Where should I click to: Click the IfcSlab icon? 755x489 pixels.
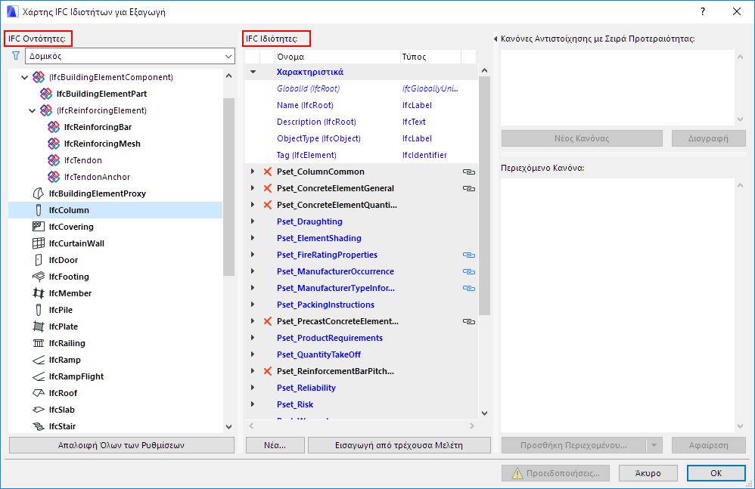(x=39, y=410)
